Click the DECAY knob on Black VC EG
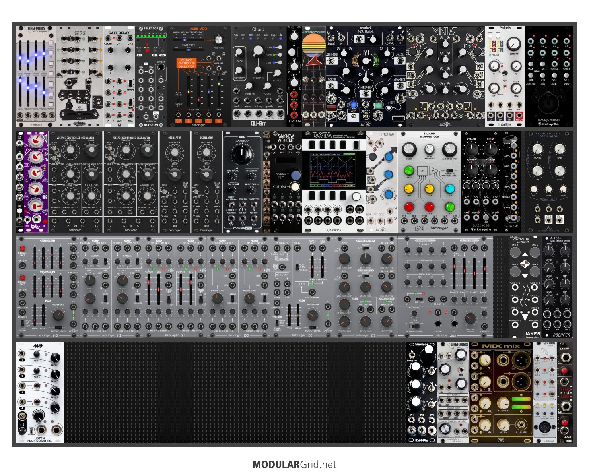Viewport: 589px width, 473px height. coord(490,149)
